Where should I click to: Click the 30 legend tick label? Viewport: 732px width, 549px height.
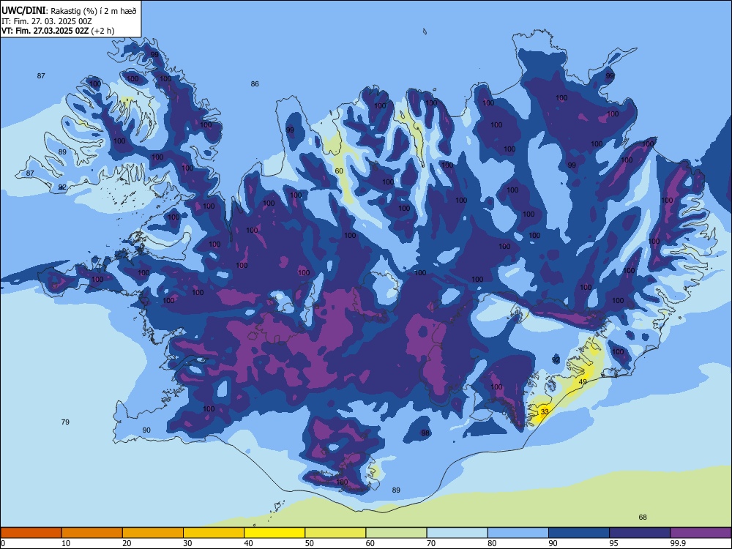coord(187,543)
